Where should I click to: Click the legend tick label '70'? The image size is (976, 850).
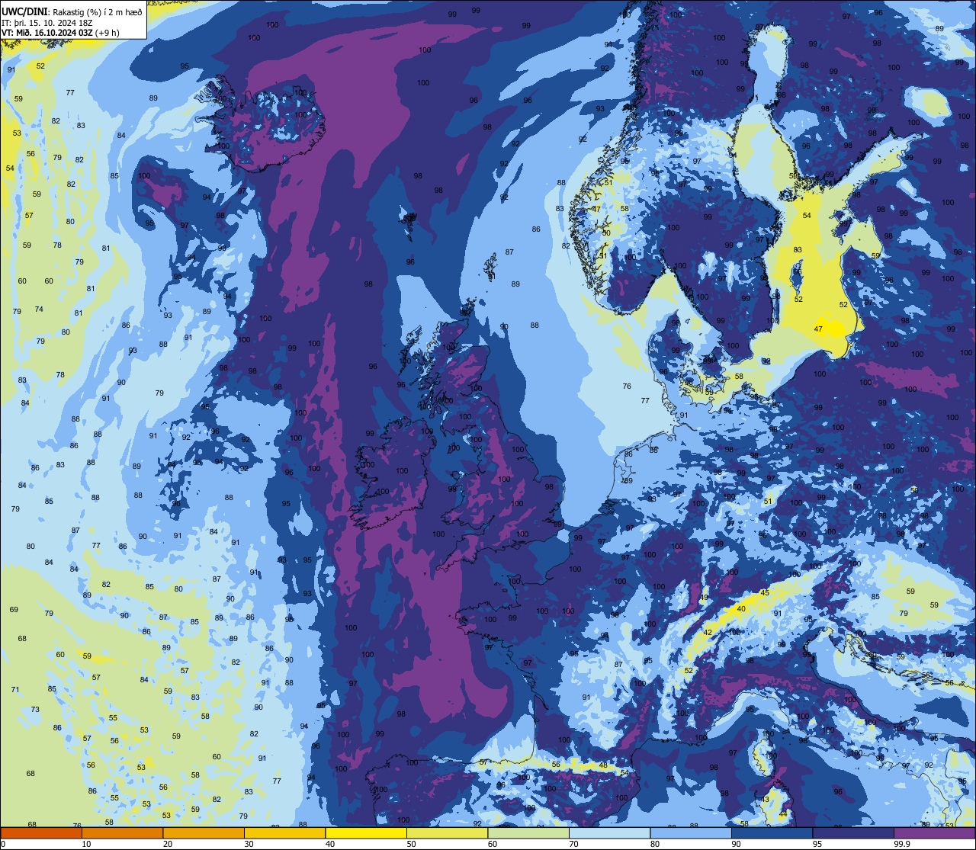click(573, 844)
